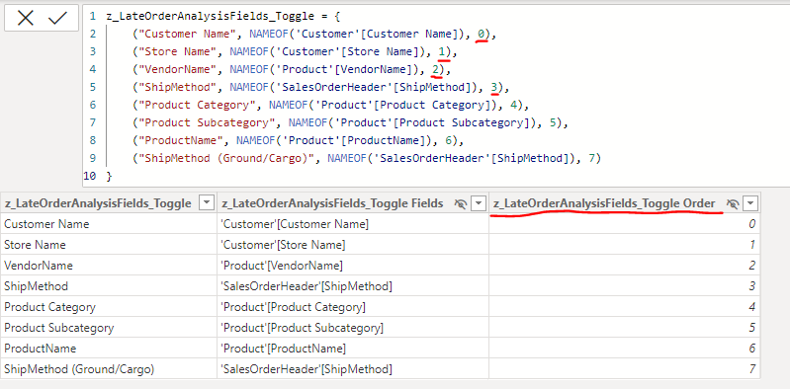Image resolution: width=790 pixels, height=389 pixels.
Task: Click the 'Customer'[Customer Name] fields cell
Action: (353, 224)
